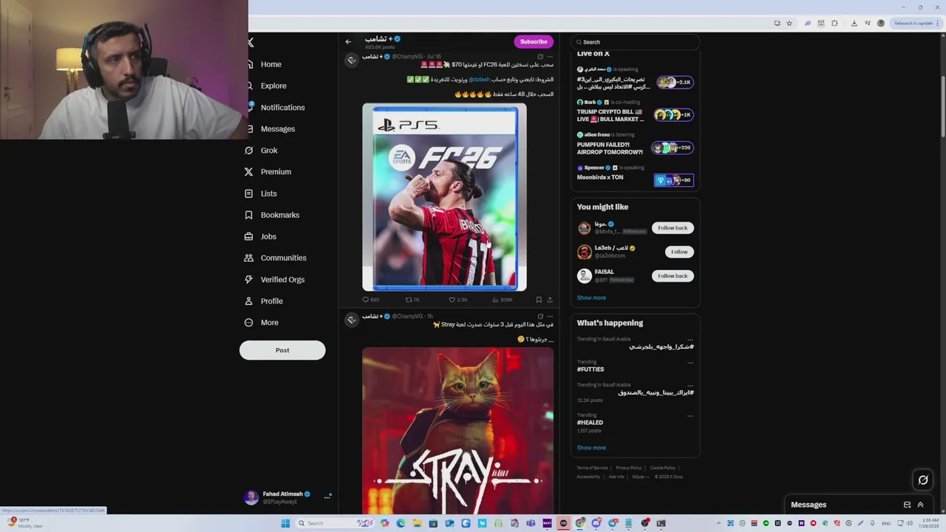Open File Explorer from the taskbar
The image size is (946, 532).
pos(417,523)
